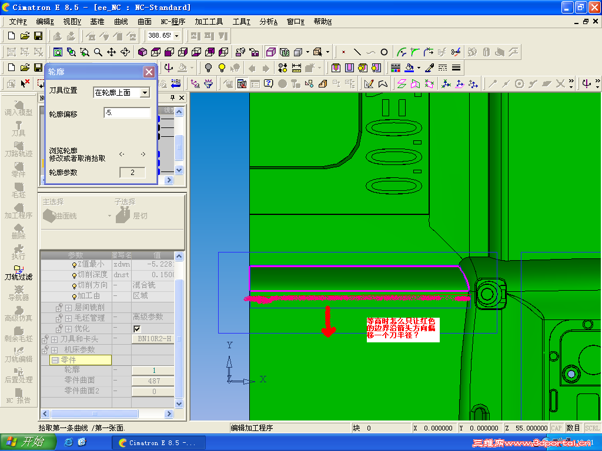Click the thick line width icon
The image size is (602, 451).
pyautogui.click(x=456, y=68)
